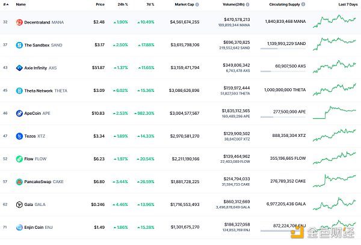Screen dimensions: 361x245
Task: Sort by the 24h % column header
Action: [x=123, y=4]
